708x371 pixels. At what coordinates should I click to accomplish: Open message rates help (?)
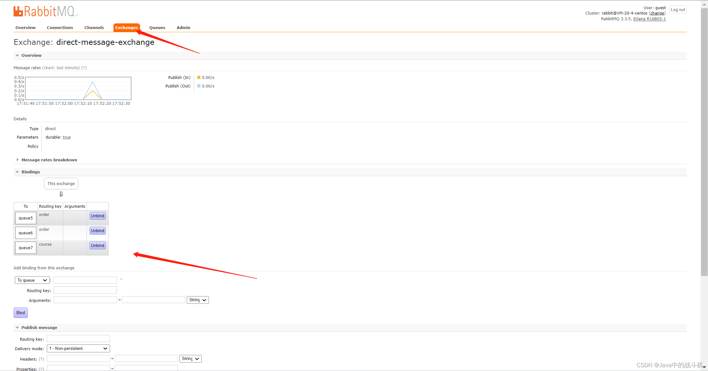84,68
